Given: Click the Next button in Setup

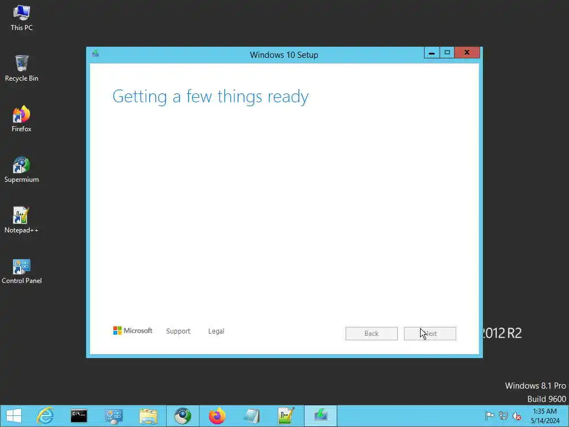Looking at the screenshot, I should point(430,334).
